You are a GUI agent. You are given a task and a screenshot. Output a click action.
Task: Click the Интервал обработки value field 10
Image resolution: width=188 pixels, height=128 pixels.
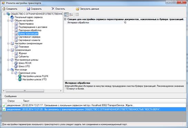[x=155, y=22]
